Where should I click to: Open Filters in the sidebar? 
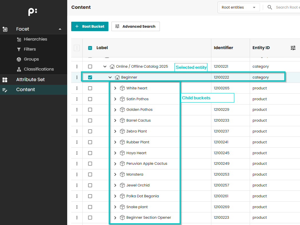click(x=30, y=49)
